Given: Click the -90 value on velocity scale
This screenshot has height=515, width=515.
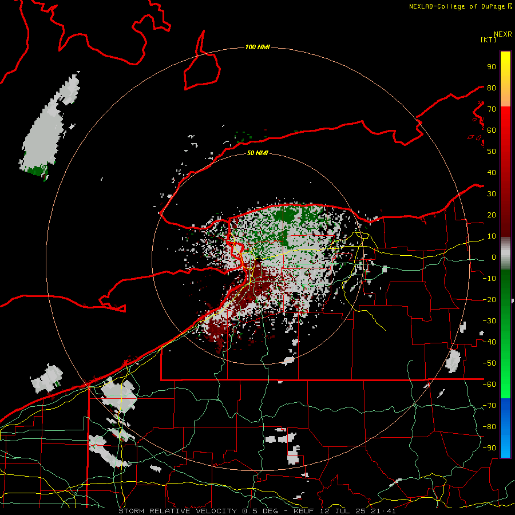Looking at the screenshot, I should [x=489, y=448].
